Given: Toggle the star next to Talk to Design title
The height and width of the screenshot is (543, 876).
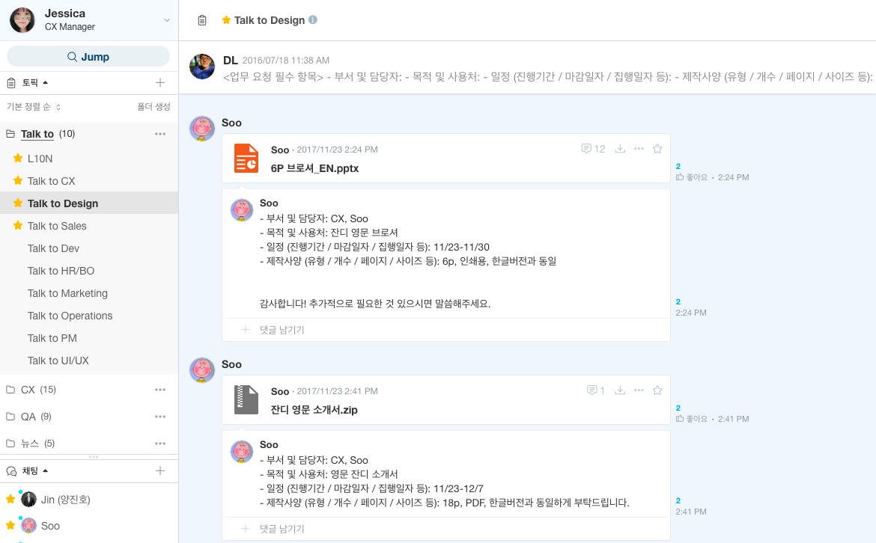Looking at the screenshot, I should (x=226, y=20).
